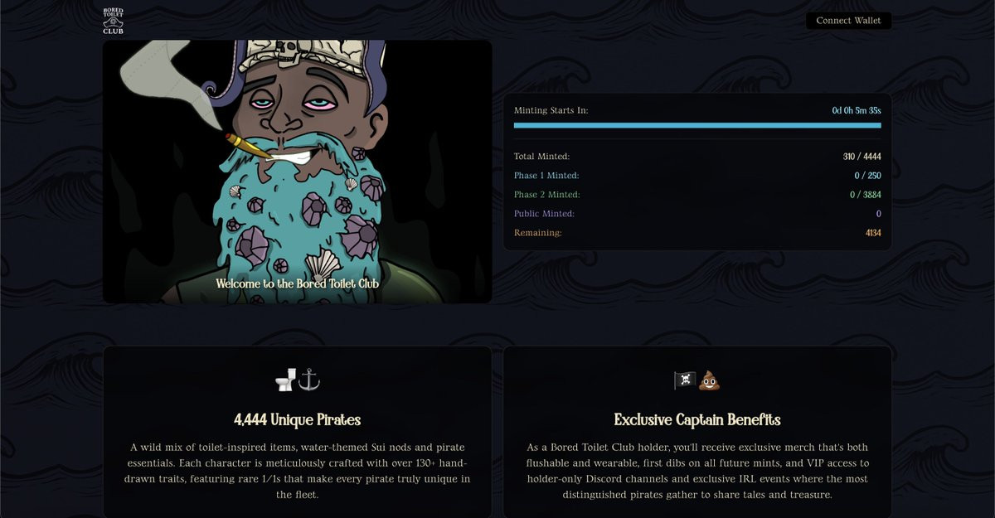Open the pirate NFT artwork image

pos(297,172)
